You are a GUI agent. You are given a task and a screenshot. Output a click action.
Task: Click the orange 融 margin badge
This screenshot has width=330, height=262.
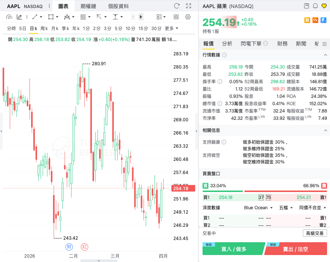click(307, 20)
